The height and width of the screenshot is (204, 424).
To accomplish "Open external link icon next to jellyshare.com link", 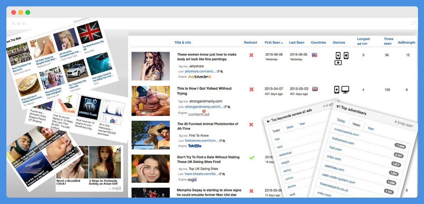I will pyautogui.click(x=218, y=71).
